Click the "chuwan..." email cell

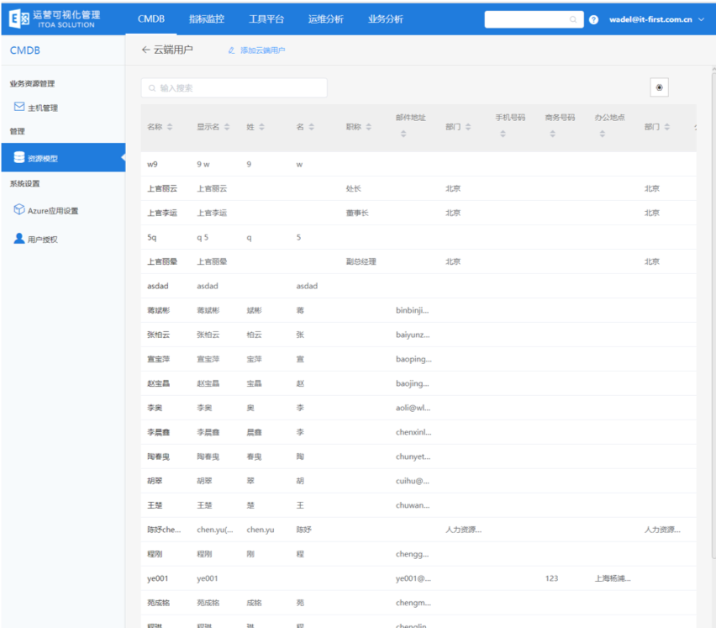pos(413,505)
